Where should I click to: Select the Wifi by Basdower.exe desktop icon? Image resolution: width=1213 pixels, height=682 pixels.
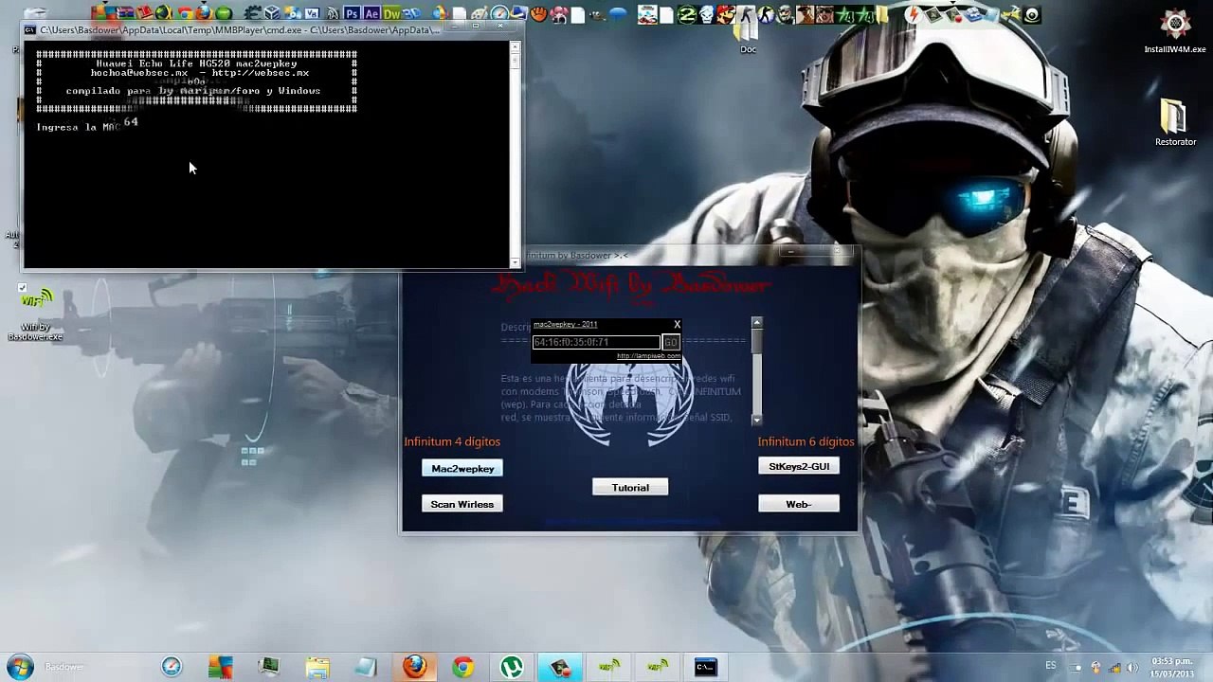[36, 314]
